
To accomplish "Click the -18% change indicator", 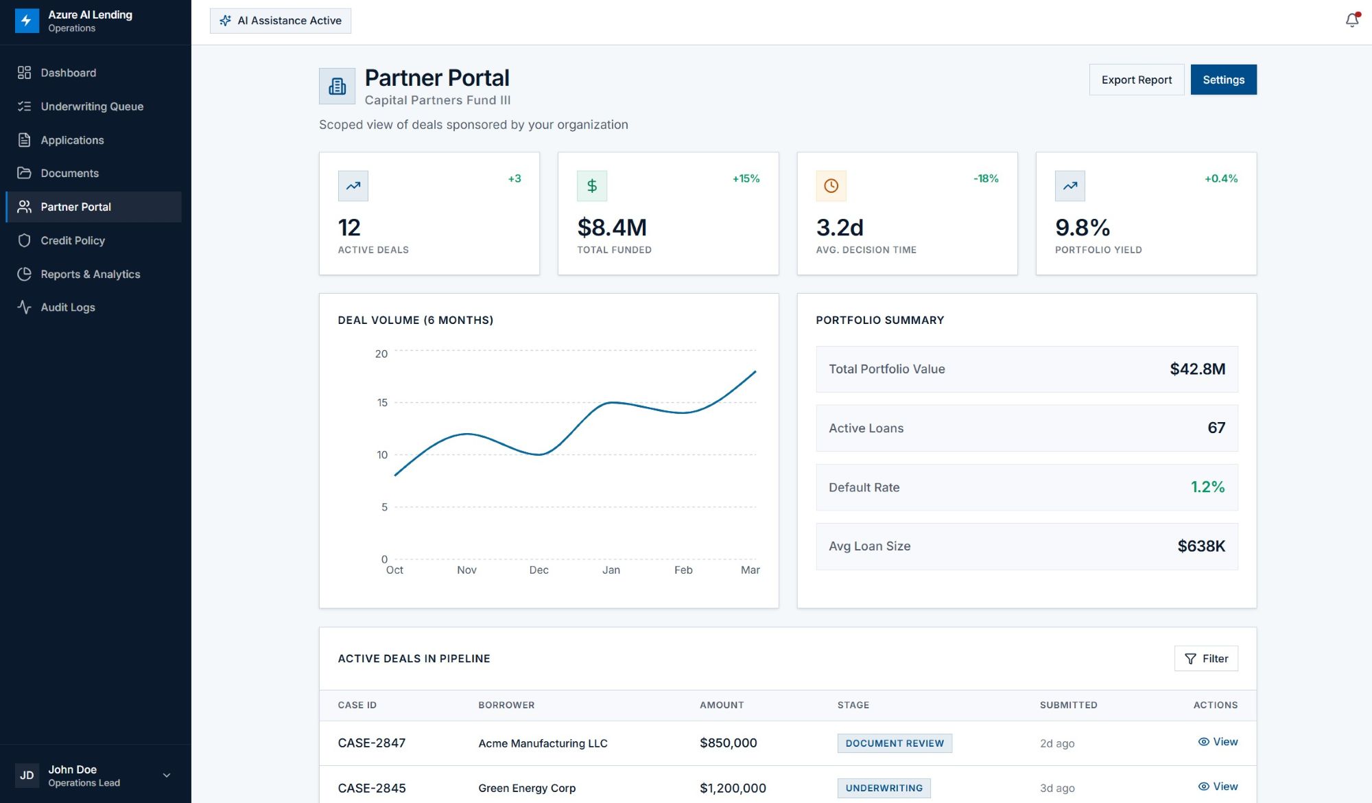I will (x=986, y=178).
